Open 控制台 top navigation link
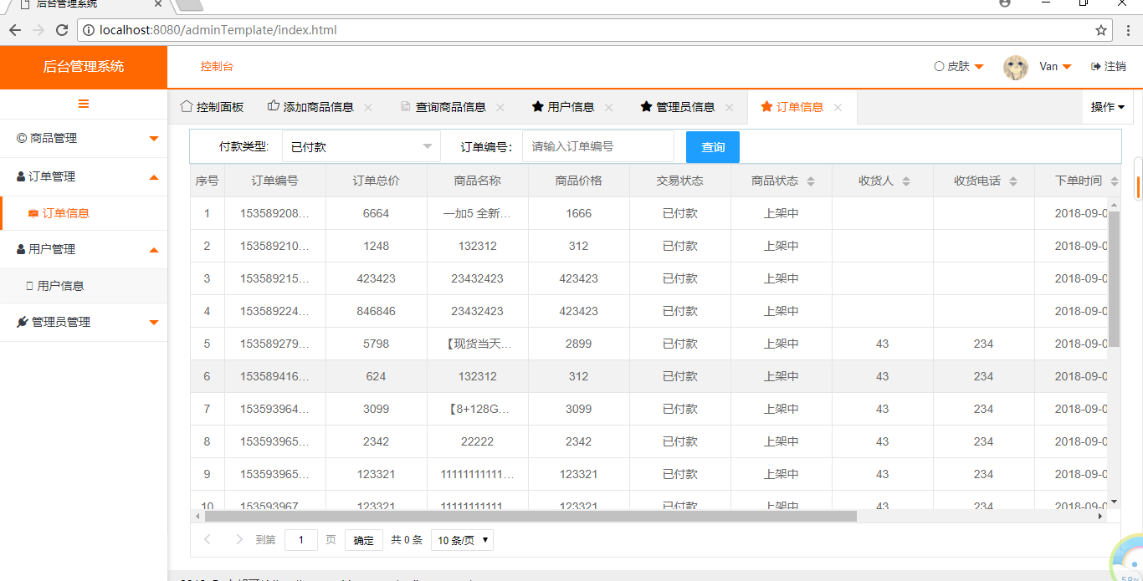This screenshot has width=1143, height=581. pos(217,66)
